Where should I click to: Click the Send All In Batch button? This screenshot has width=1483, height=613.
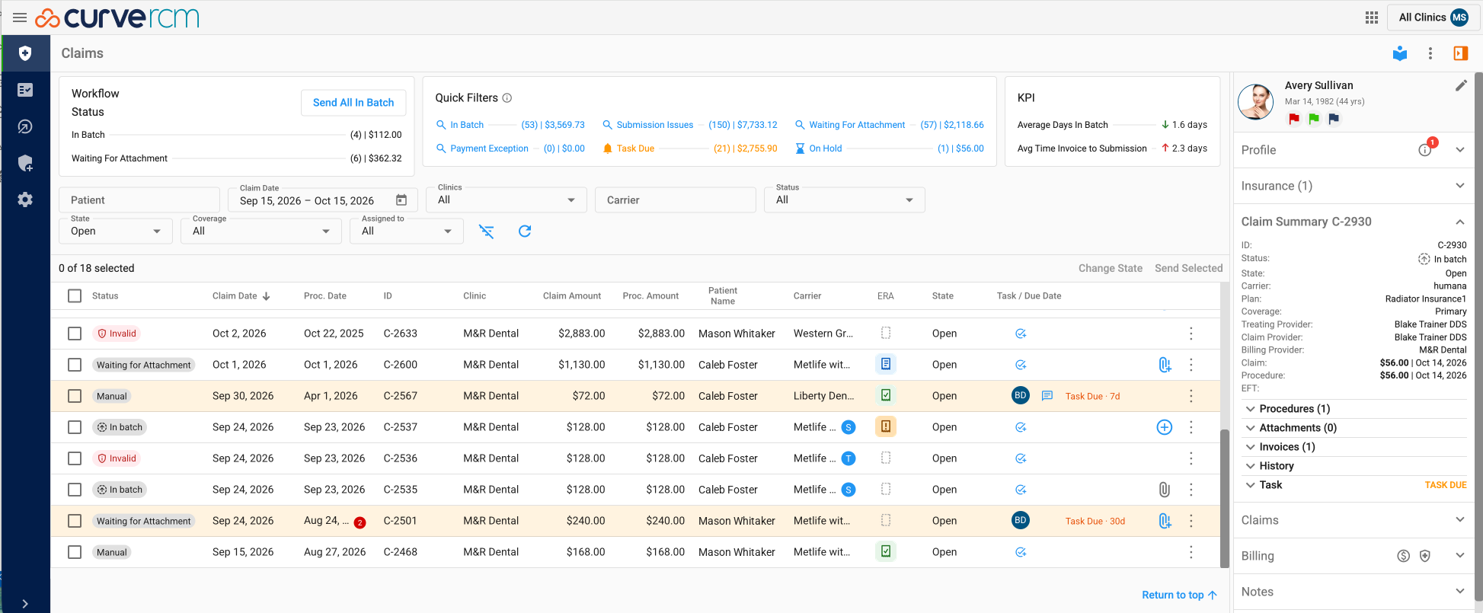(x=353, y=103)
